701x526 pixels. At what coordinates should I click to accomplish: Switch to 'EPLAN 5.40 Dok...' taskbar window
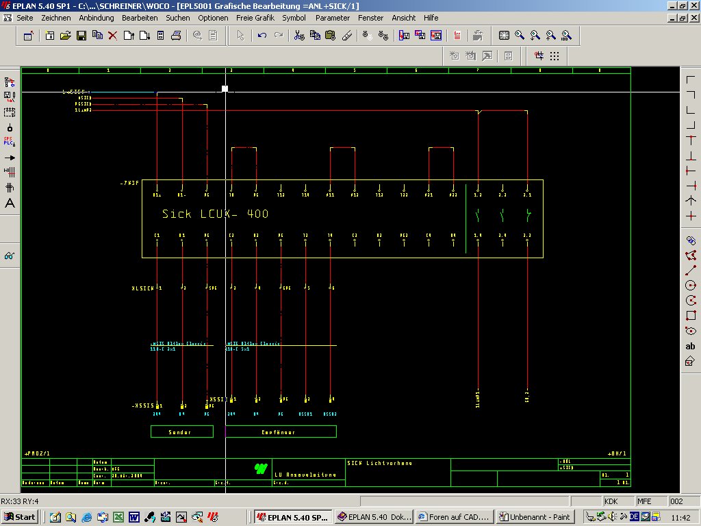373,517
